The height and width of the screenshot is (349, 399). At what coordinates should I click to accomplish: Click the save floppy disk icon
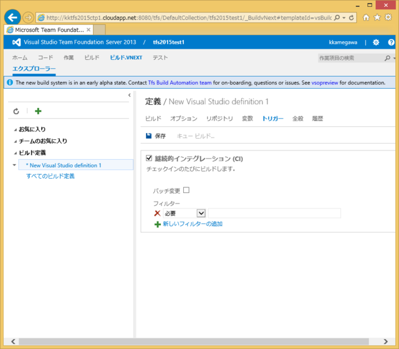(148, 135)
